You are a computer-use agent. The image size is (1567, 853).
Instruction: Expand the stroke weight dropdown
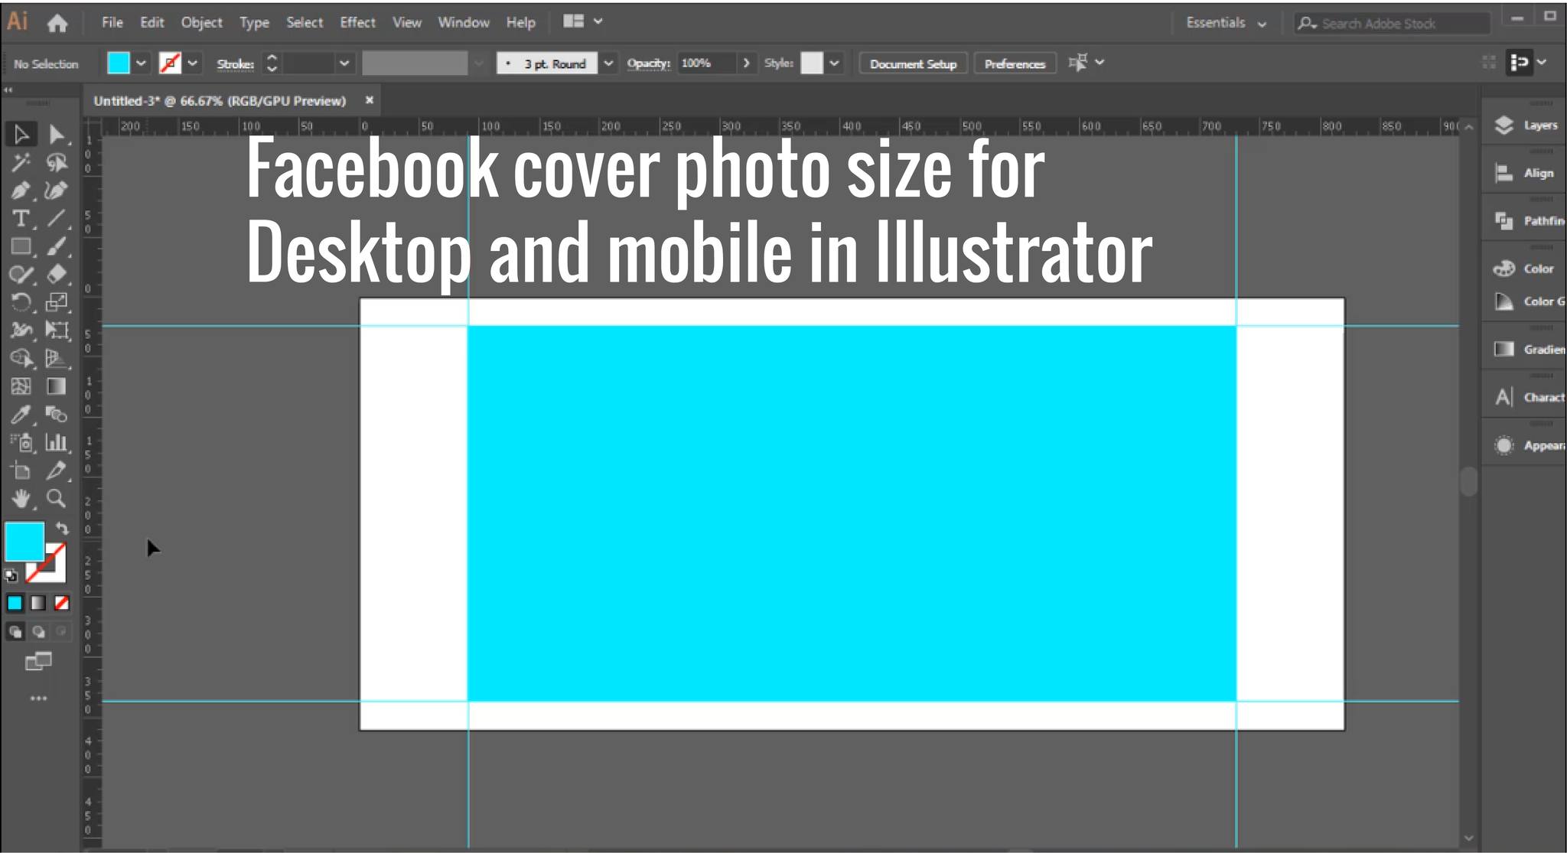click(x=344, y=63)
